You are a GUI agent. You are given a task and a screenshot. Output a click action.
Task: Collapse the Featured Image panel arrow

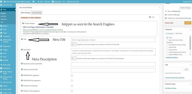[190, 84]
